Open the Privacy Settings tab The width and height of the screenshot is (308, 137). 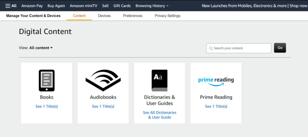(167, 16)
